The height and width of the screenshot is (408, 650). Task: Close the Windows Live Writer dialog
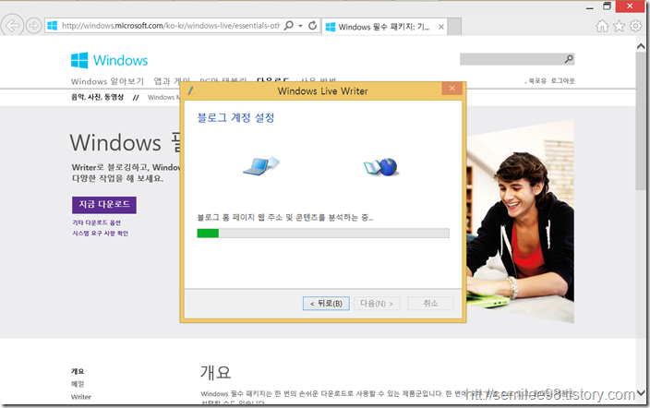(451, 89)
